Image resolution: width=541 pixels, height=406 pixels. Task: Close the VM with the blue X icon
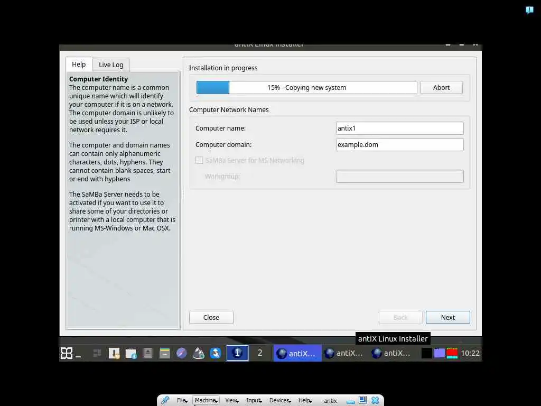(x=375, y=400)
